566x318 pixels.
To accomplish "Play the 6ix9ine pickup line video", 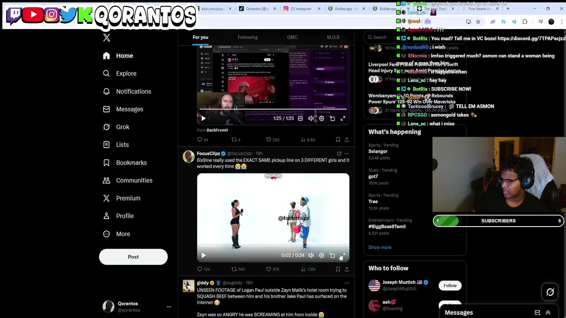I will 203,255.
